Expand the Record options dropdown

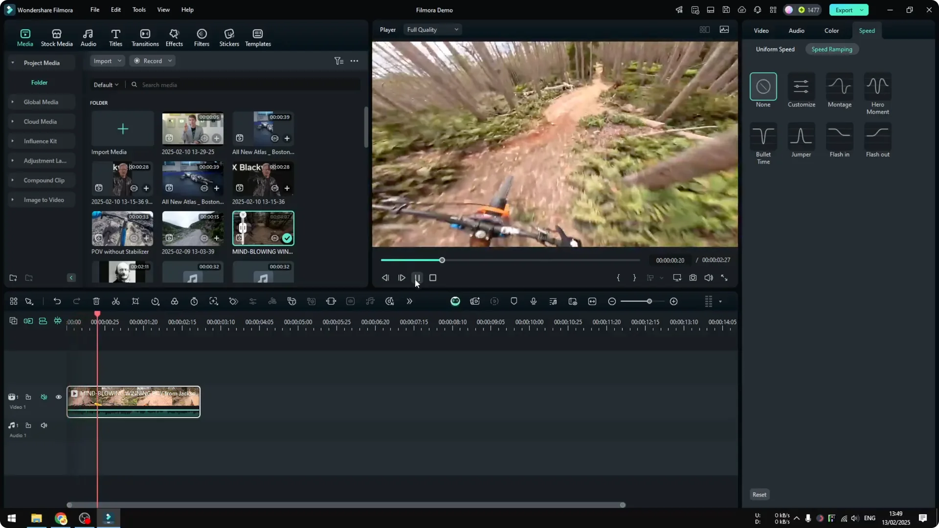pyautogui.click(x=169, y=61)
